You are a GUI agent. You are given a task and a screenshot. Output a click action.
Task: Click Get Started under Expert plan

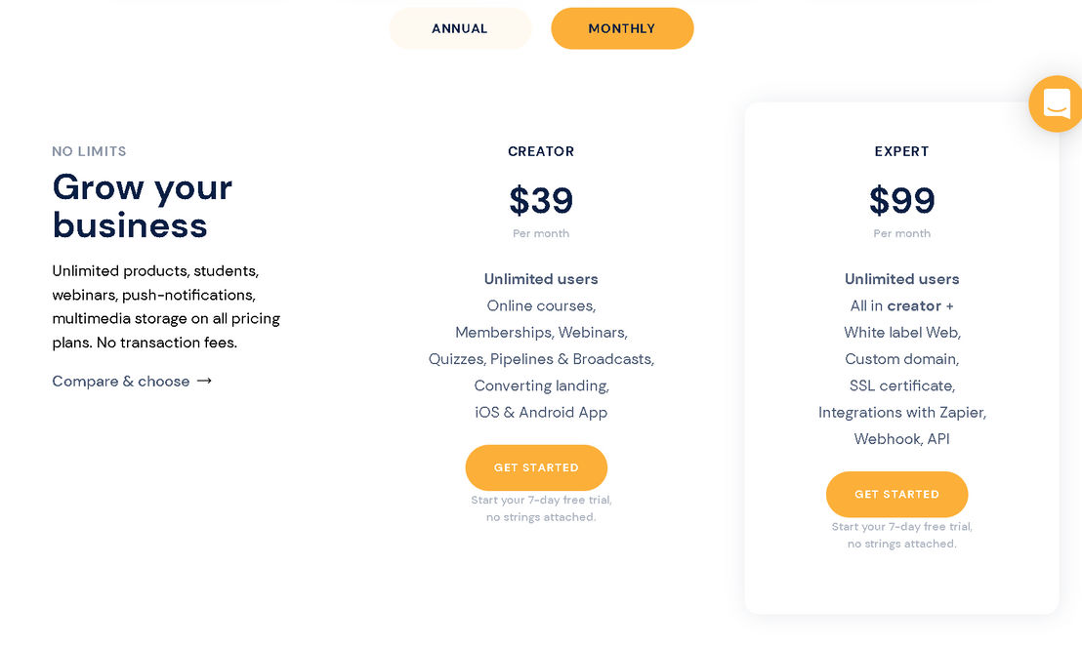point(896,494)
